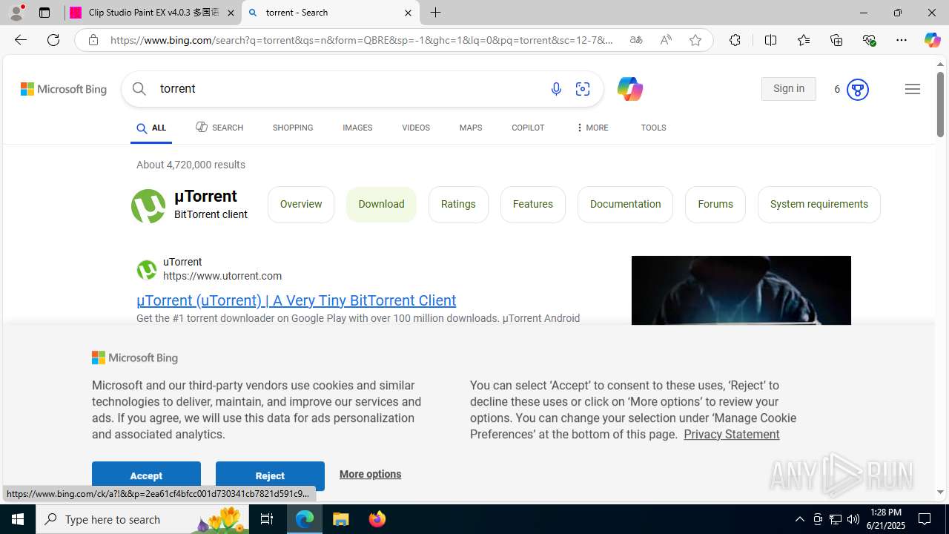This screenshot has width=949, height=534.
Task: Open Copilot chat icon beside search box
Action: [629, 89]
